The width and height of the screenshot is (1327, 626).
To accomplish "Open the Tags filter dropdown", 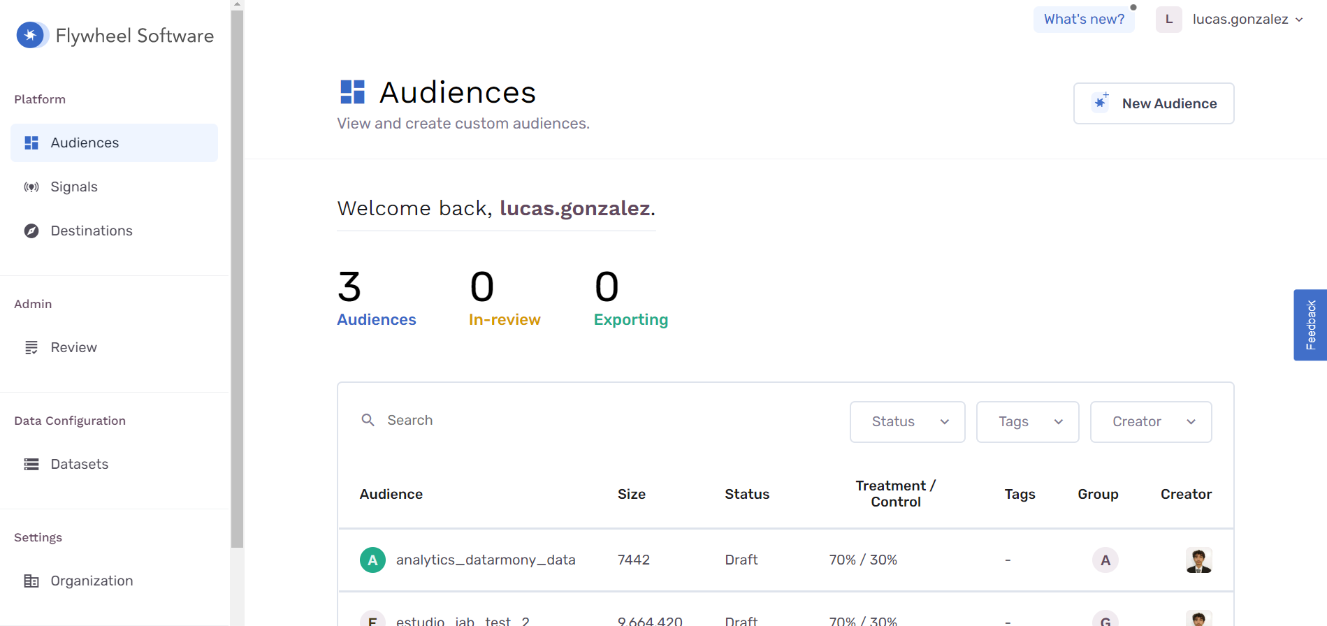I will (1027, 422).
